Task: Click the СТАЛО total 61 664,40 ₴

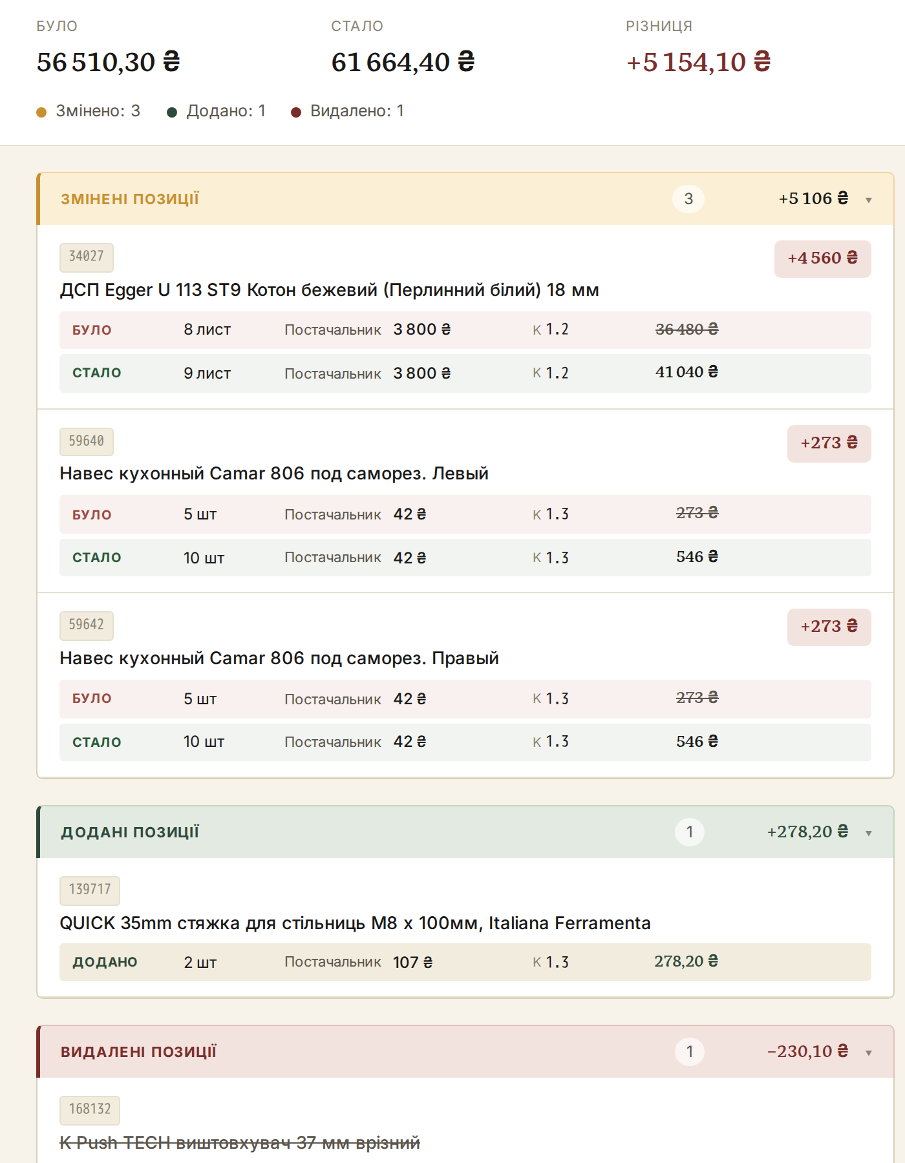Action: (x=403, y=62)
